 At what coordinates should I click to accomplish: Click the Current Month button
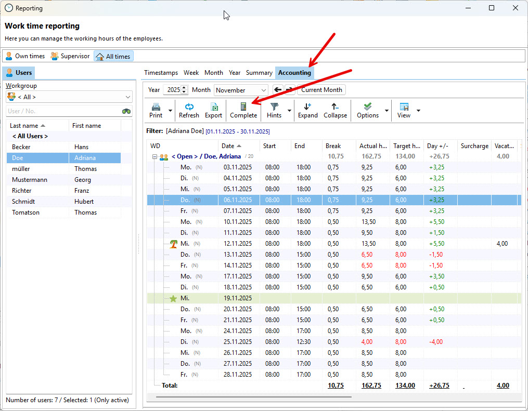(x=321, y=90)
